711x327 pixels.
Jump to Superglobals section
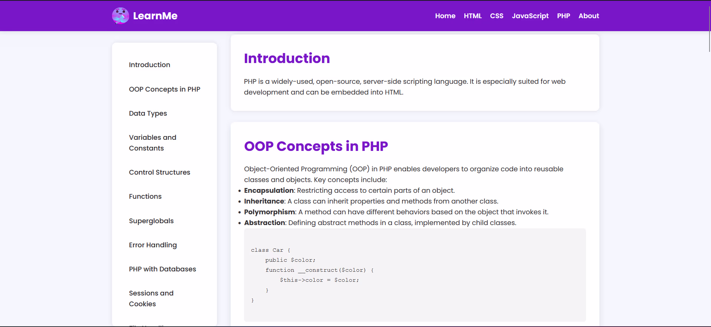pyautogui.click(x=151, y=221)
